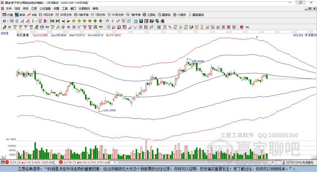This screenshot has width=317, height=172.
Task: Click the 11736.79 index status entry
Action: (x=84, y=162)
